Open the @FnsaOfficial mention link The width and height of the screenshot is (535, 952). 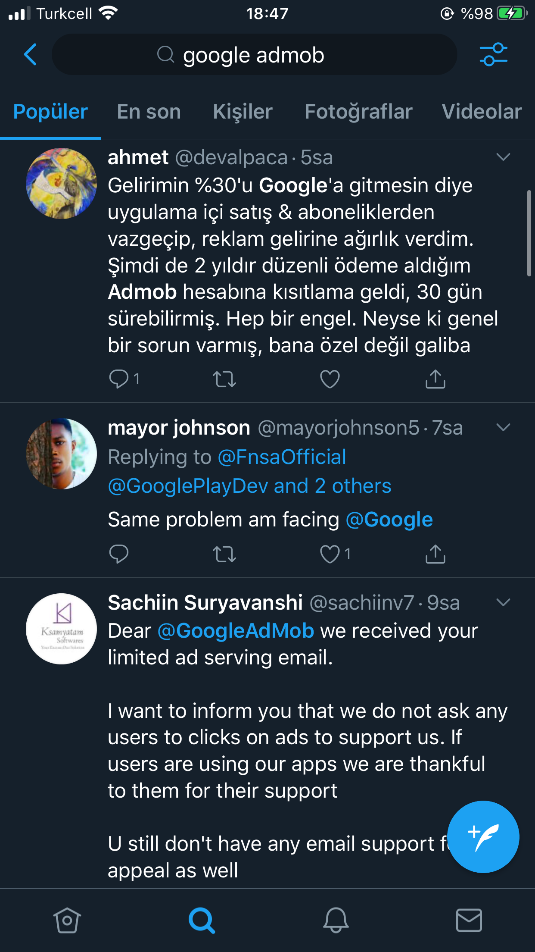(x=282, y=457)
